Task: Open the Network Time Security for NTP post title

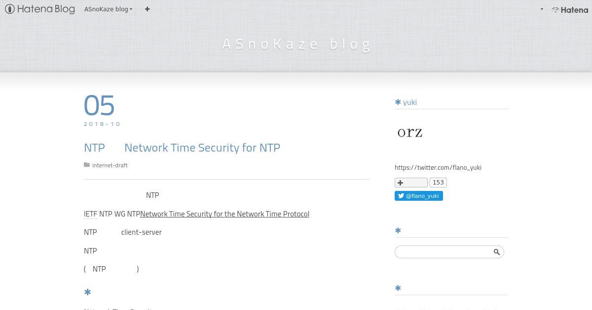Action: click(182, 148)
